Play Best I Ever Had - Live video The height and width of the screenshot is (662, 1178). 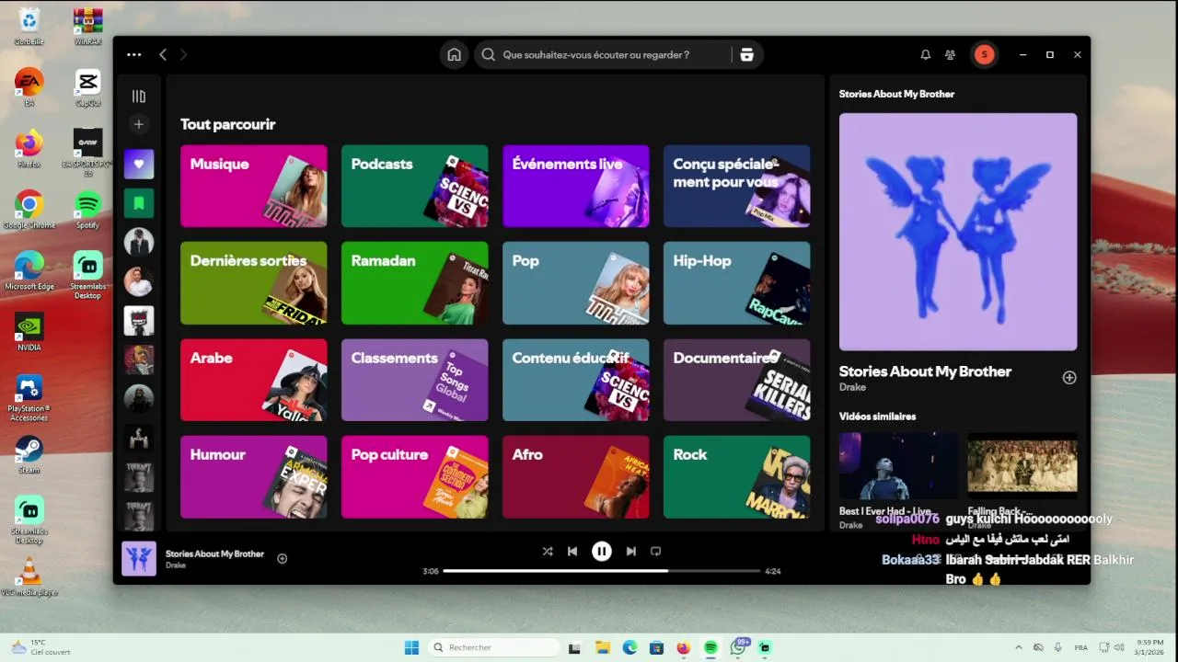[x=898, y=466]
